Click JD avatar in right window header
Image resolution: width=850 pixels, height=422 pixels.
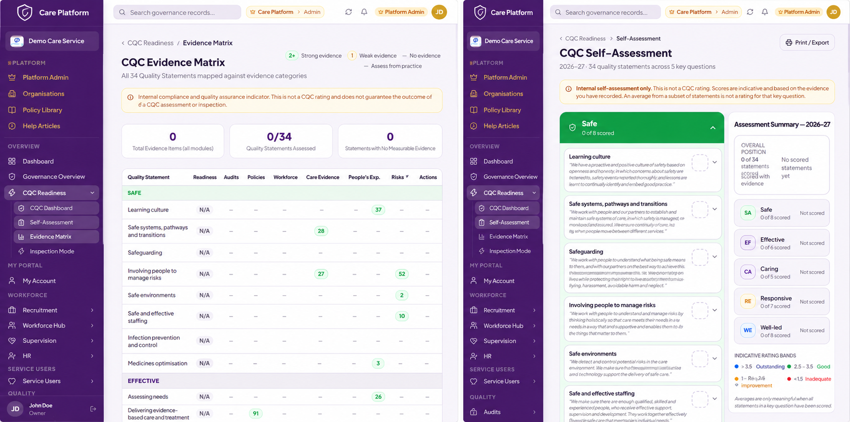click(x=833, y=12)
